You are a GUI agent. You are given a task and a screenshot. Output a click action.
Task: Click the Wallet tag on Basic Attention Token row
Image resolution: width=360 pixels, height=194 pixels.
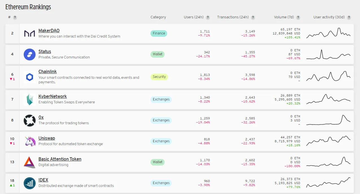158,162
